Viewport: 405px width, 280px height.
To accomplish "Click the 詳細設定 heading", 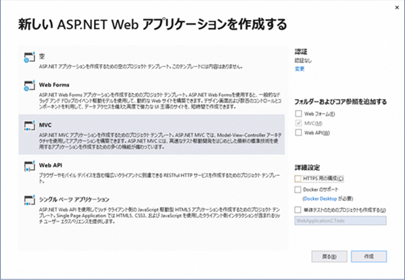I will click(x=307, y=168).
